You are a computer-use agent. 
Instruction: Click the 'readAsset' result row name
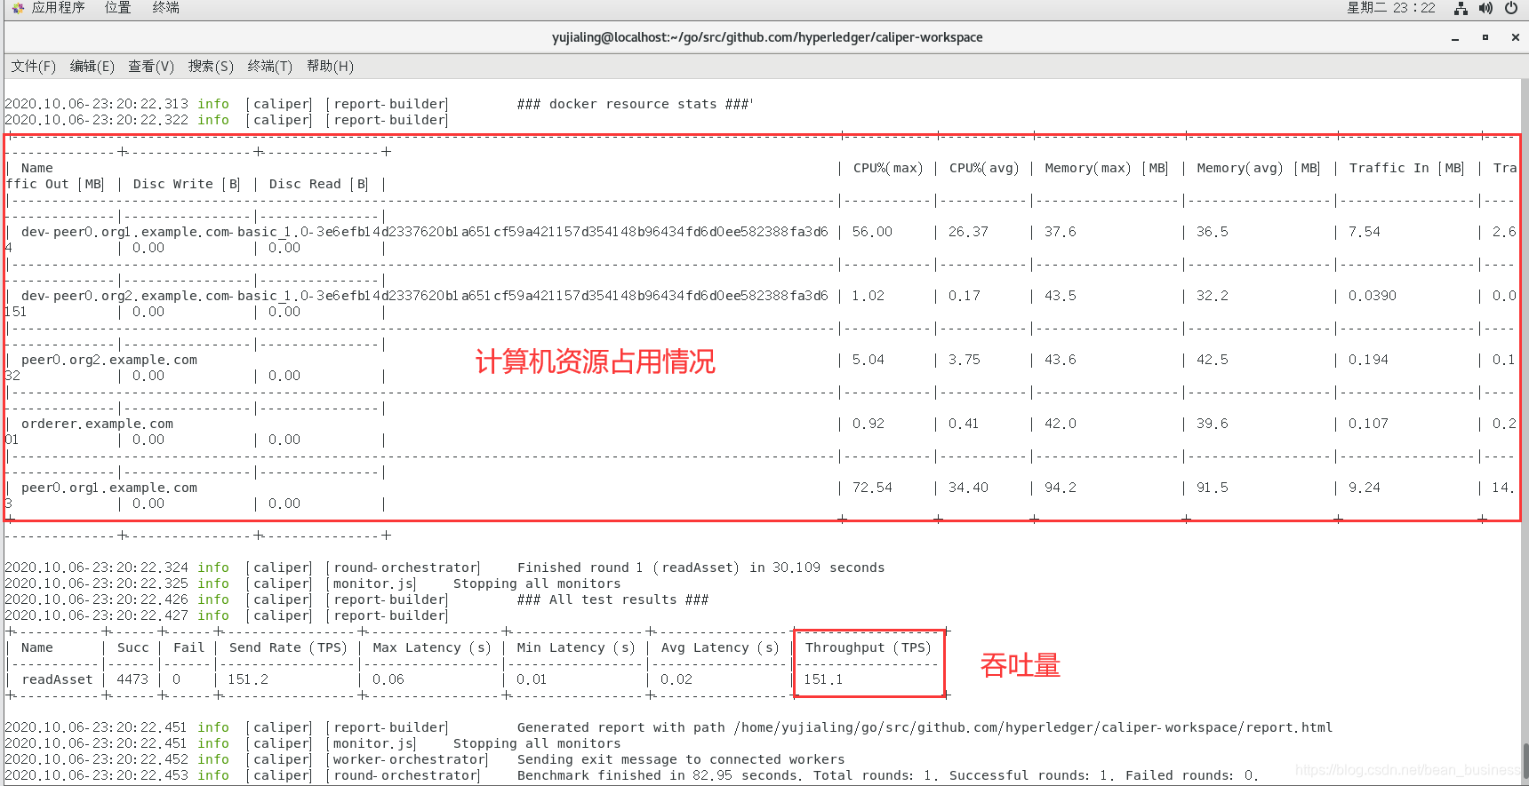point(57,679)
